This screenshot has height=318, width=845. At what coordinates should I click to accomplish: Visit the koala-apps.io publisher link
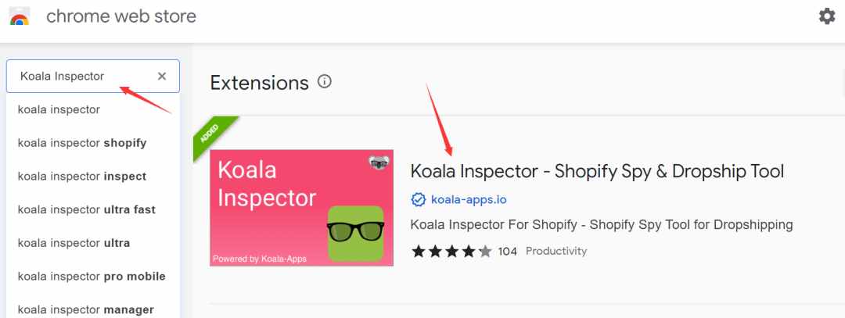[469, 199]
